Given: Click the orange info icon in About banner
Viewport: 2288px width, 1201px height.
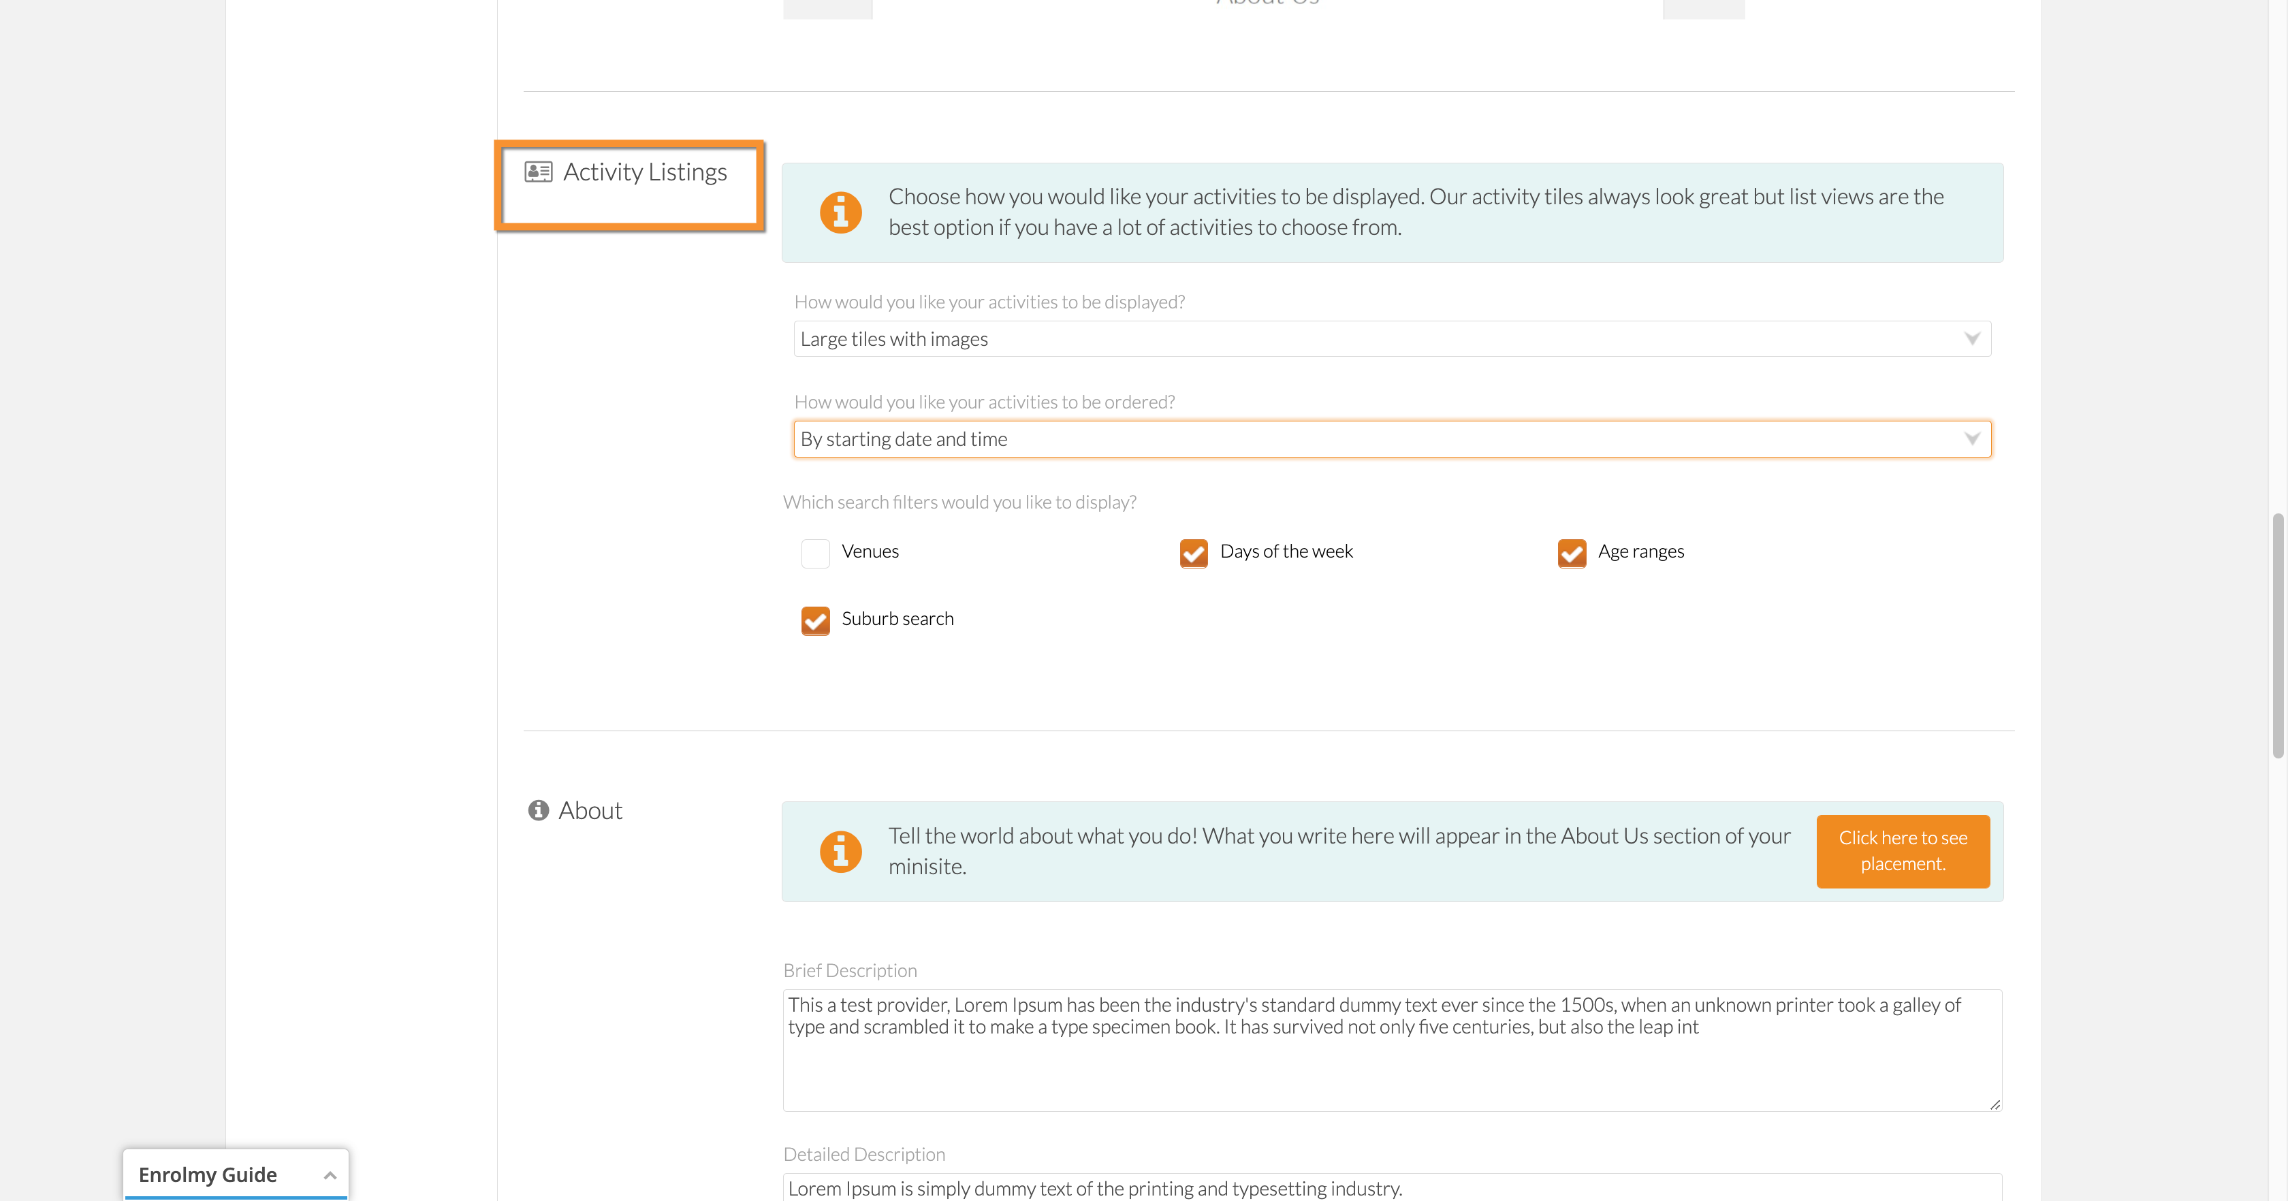Looking at the screenshot, I should (x=840, y=852).
